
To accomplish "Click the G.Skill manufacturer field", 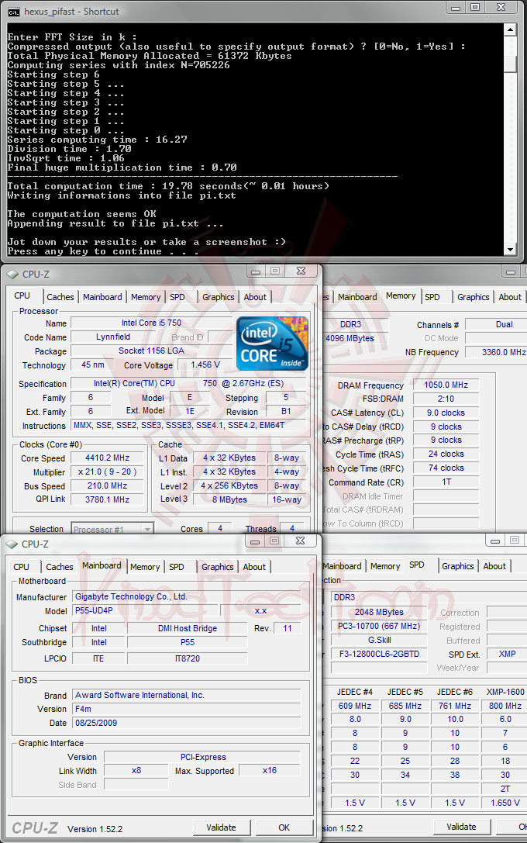I will point(379,640).
